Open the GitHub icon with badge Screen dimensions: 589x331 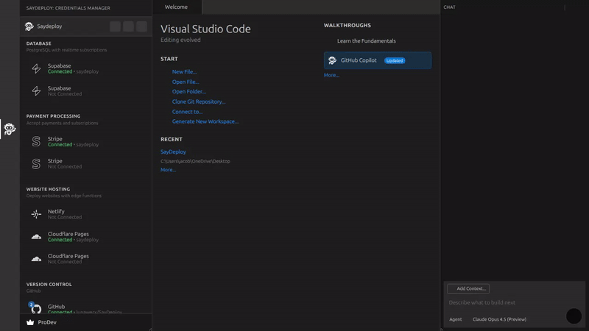[x=35, y=307]
